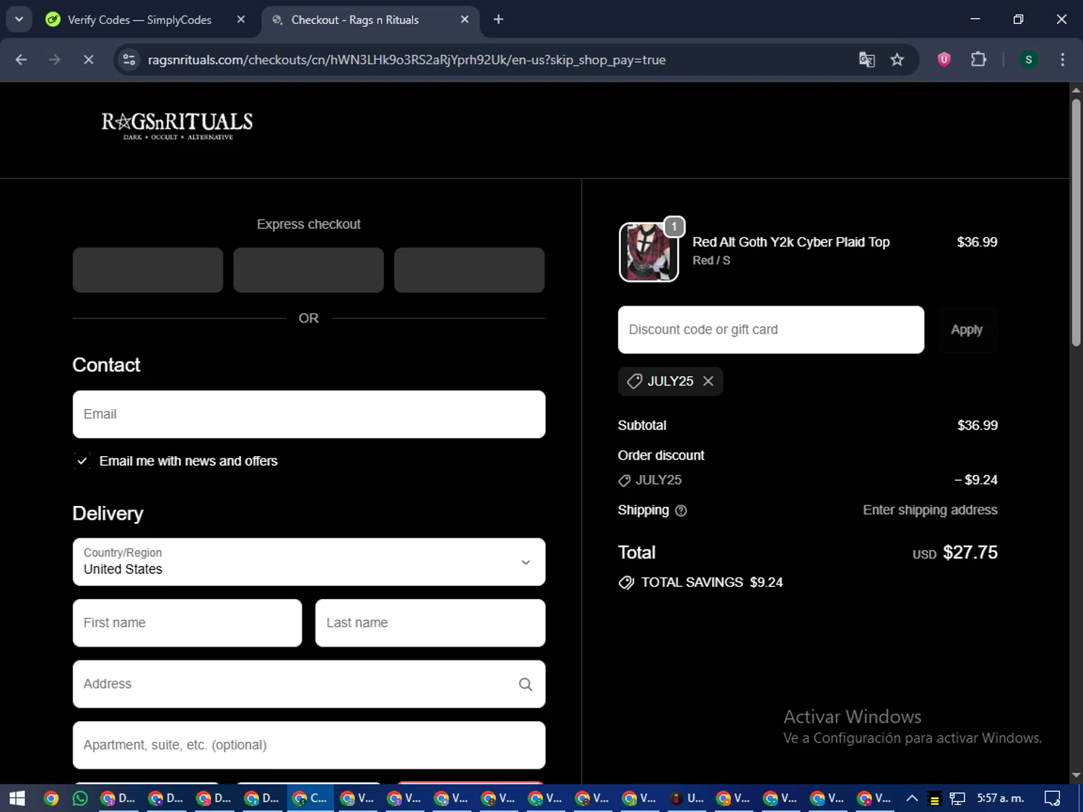Viewport: 1083px width, 812px height.
Task: Choose the third express checkout button
Action: (469, 270)
